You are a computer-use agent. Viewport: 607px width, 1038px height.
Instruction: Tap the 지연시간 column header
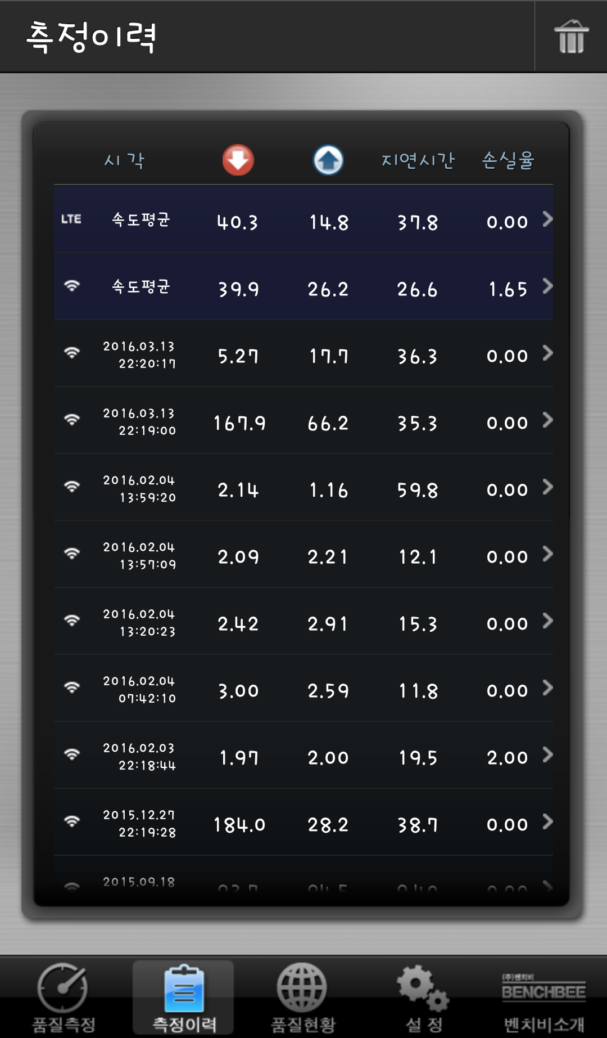(418, 160)
